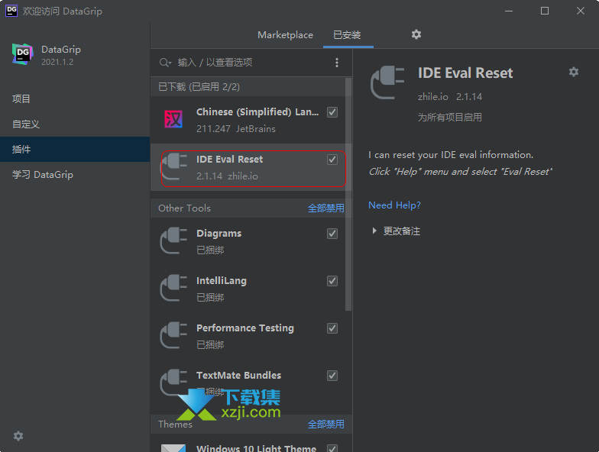Viewport: 599px width, 452px height.
Task: Toggle the Performance Testing plugin checkbox
Action: pos(332,328)
